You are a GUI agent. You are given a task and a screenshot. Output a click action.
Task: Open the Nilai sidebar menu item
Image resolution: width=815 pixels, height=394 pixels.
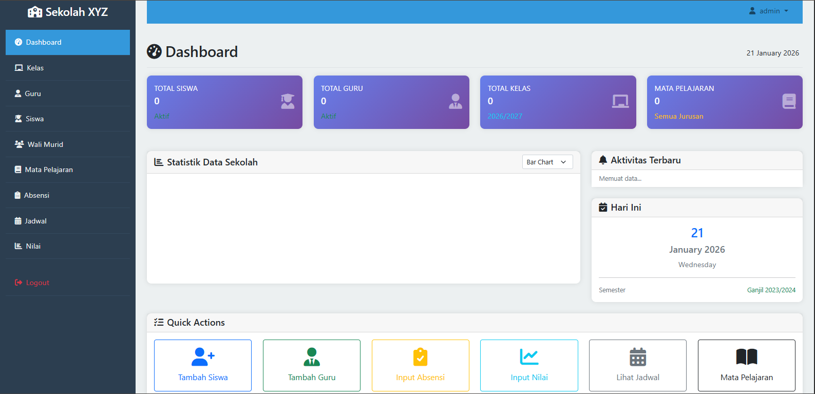[33, 246]
